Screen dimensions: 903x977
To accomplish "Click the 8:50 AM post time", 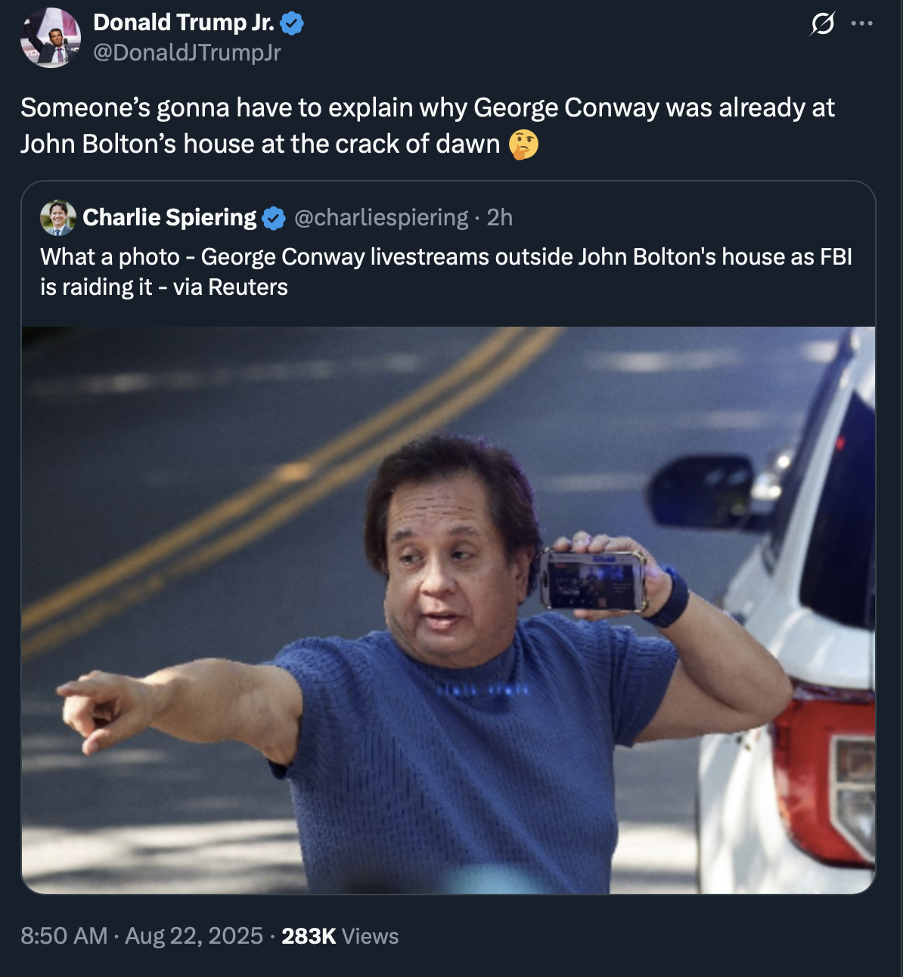I will coord(64,936).
